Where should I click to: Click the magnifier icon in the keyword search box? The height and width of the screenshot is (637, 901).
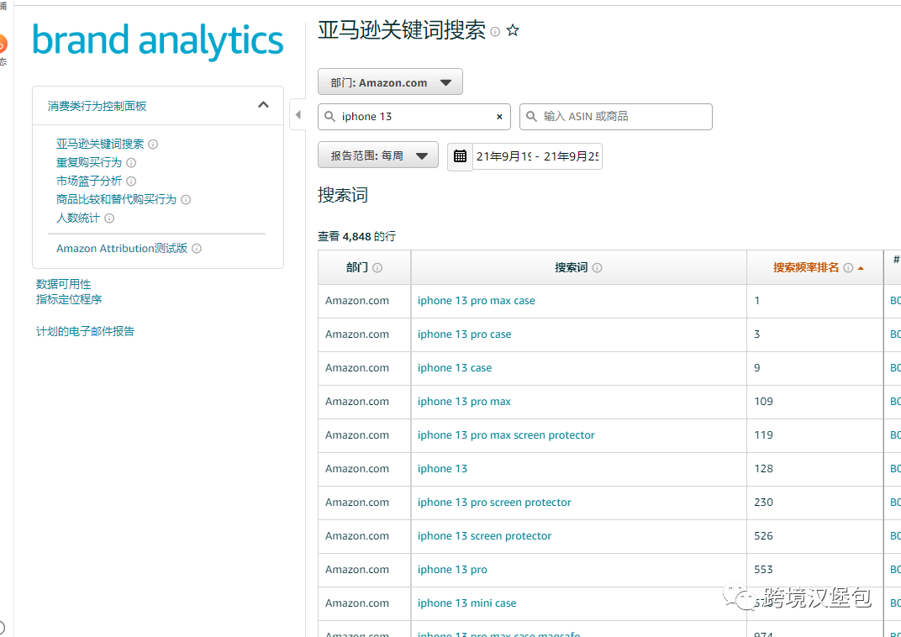tap(329, 116)
